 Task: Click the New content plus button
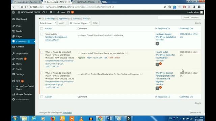pos(61,12)
